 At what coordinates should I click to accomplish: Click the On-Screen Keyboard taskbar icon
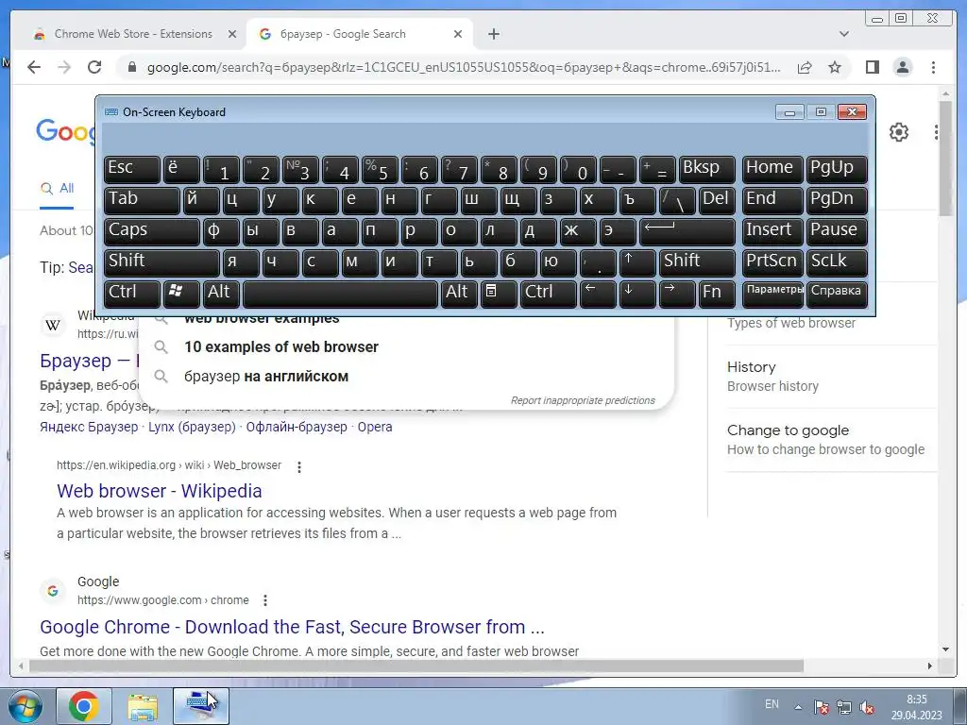click(x=200, y=706)
